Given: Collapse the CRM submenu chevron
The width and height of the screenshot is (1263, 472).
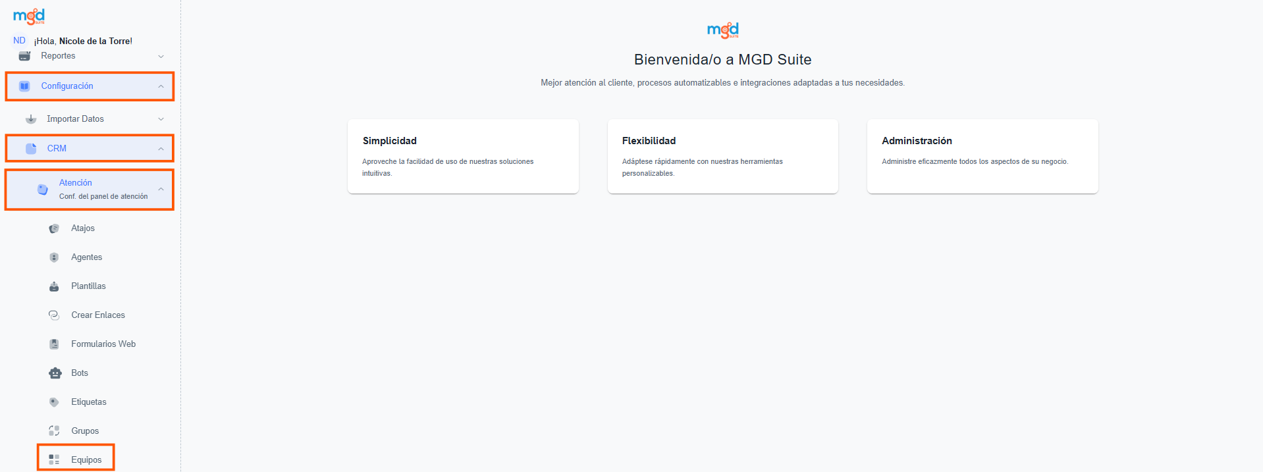Looking at the screenshot, I should pos(161,149).
